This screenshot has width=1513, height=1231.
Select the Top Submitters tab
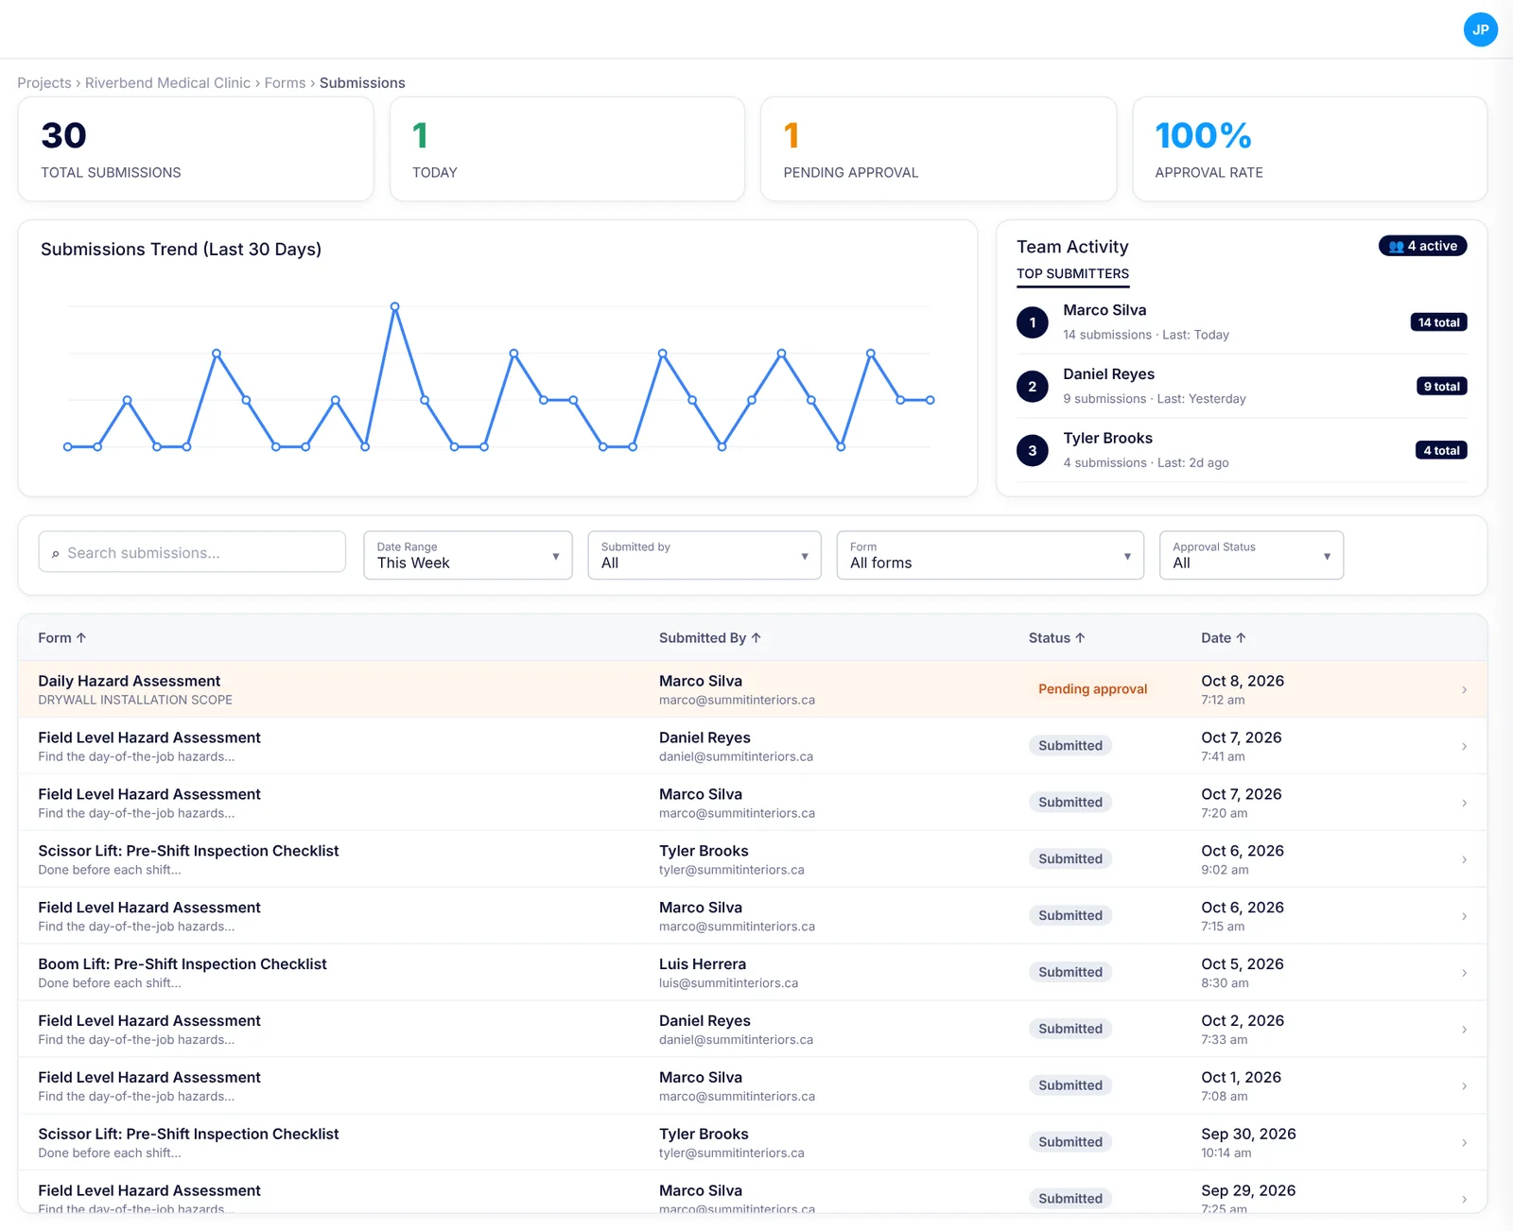click(x=1072, y=274)
